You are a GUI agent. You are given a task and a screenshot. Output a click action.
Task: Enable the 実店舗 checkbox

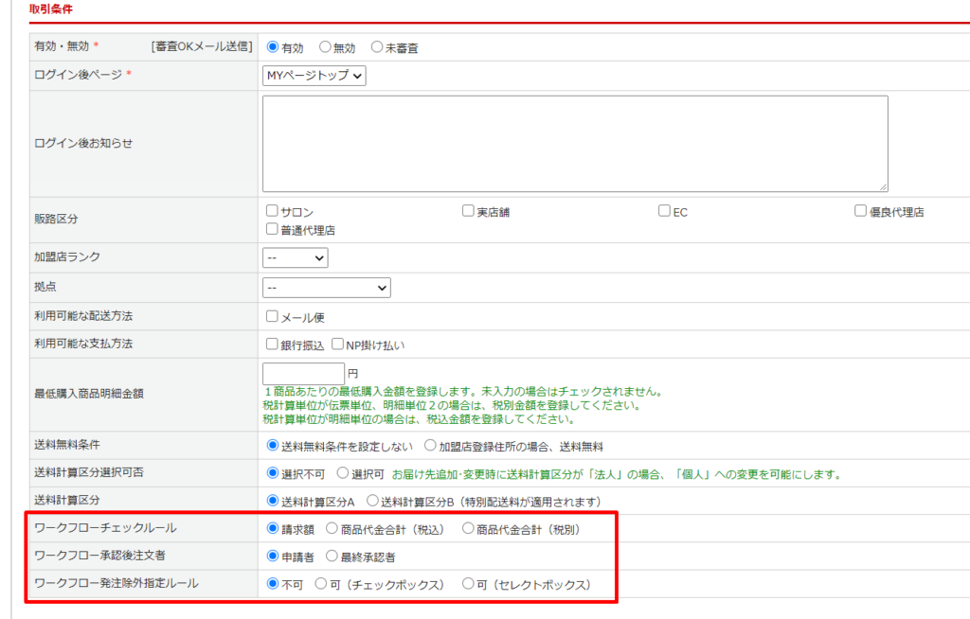(x=469, y=211)
